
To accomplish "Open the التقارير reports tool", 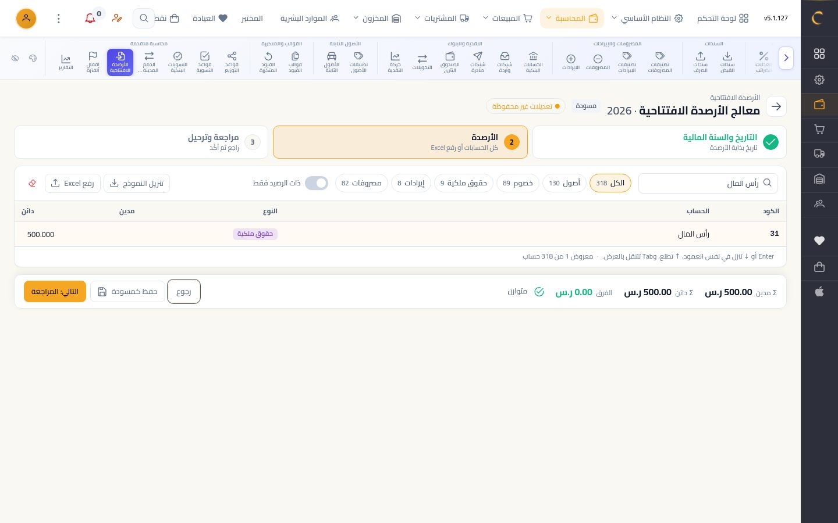I will pyautogui.click(x=66, y=62).
